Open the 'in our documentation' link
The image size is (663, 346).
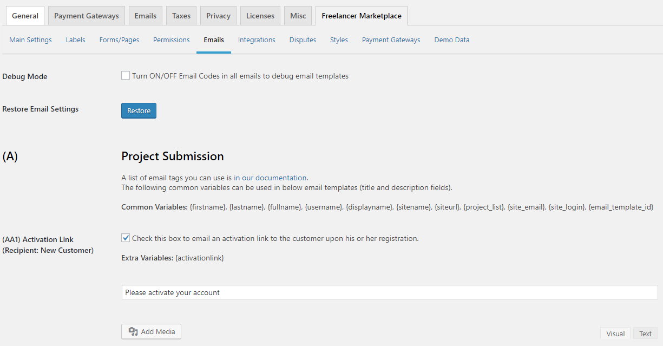pyautogui.click(x=270, y=177)
